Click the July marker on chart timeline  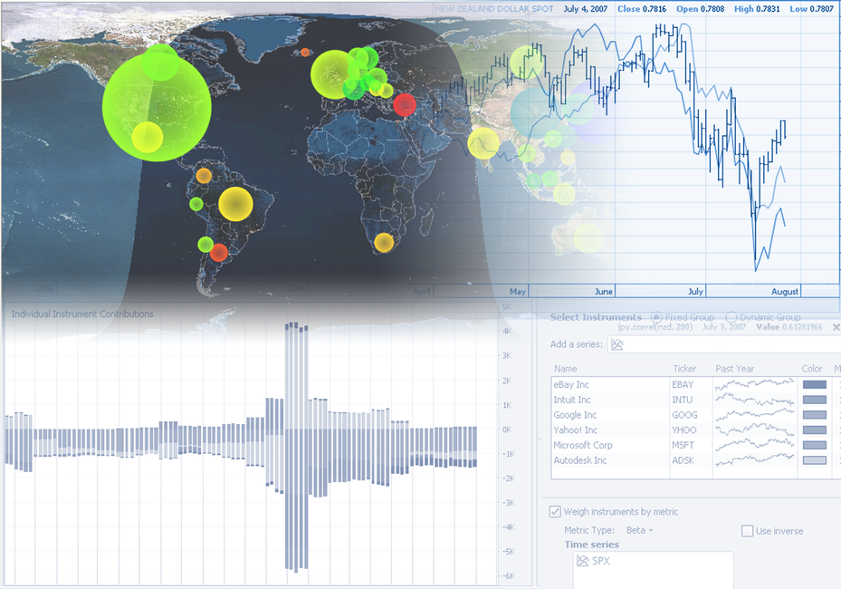point(695,292)
